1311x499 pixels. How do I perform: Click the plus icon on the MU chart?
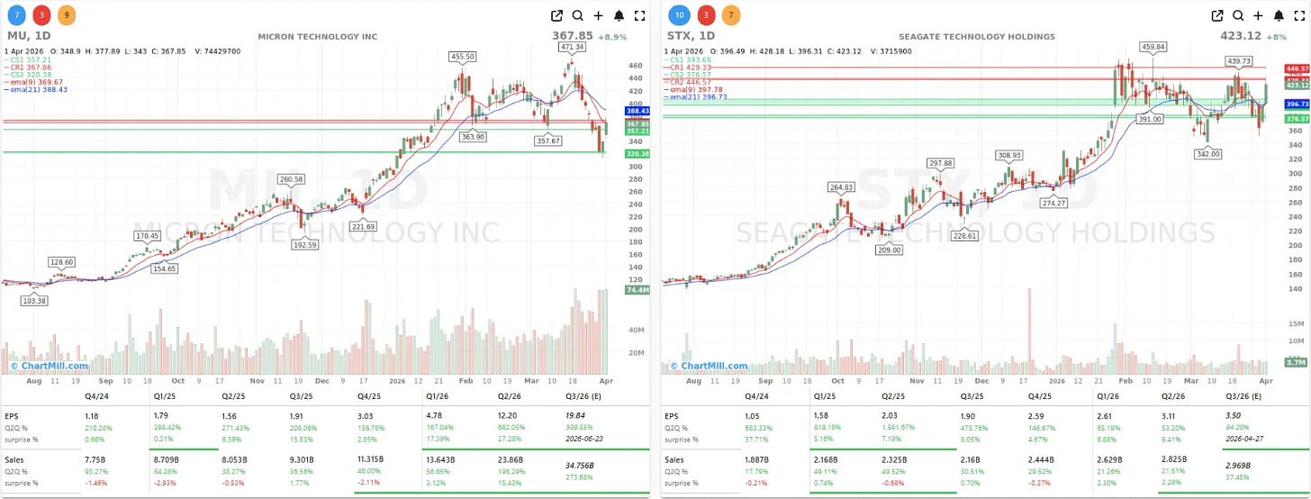point(598,15)
